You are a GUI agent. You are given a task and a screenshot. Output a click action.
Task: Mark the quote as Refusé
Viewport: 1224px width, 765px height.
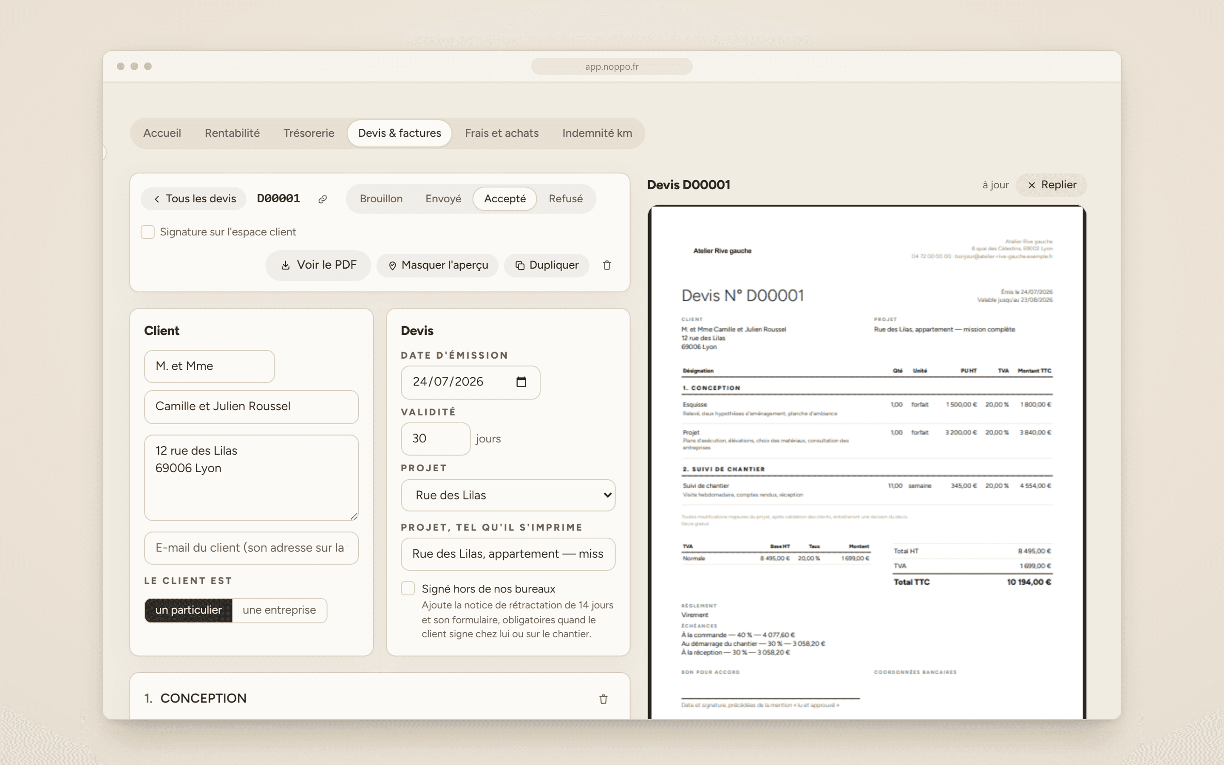[x=566, y=199]
